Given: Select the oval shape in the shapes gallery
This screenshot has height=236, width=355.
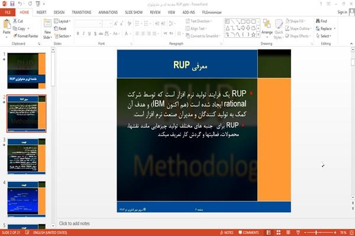Looking at the screenshot, I should (x=248, y=21).
